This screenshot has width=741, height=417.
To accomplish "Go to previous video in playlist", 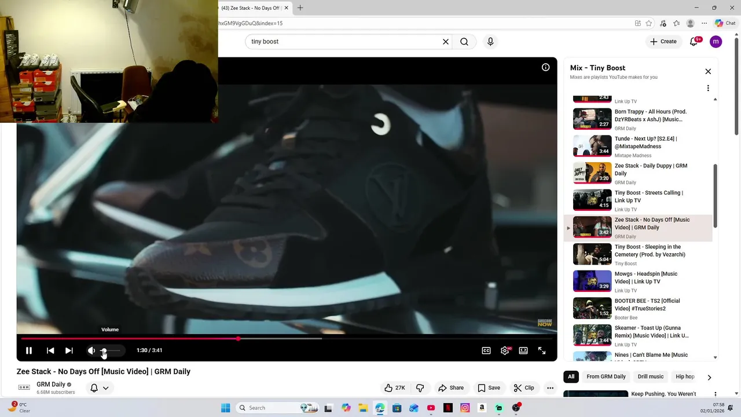I will coord(50,350).
